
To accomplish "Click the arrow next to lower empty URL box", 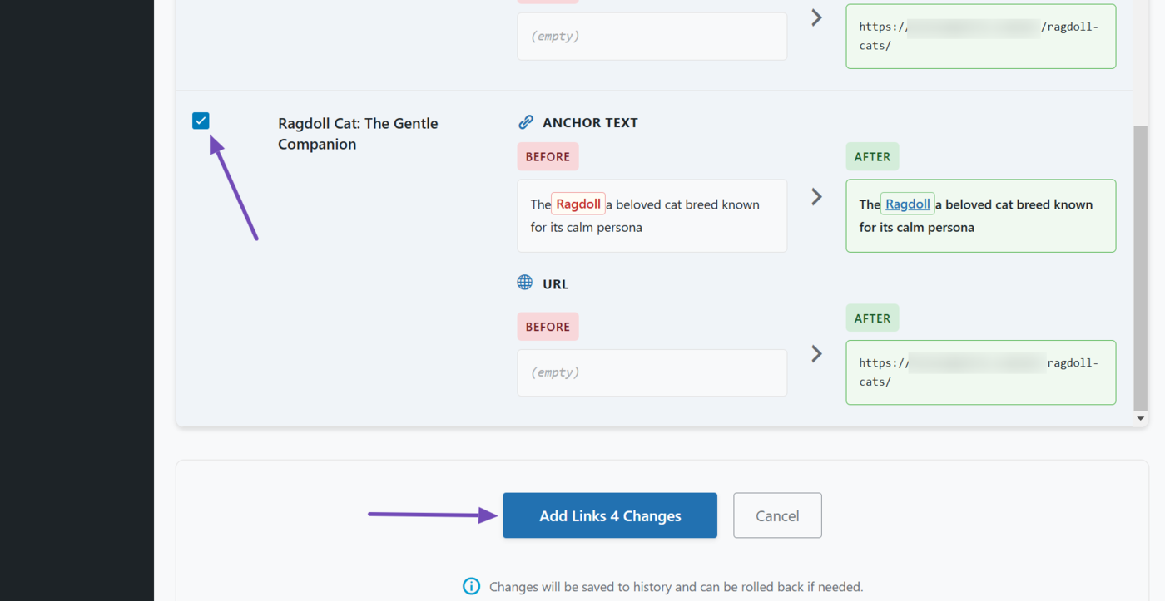I will 816,354.
